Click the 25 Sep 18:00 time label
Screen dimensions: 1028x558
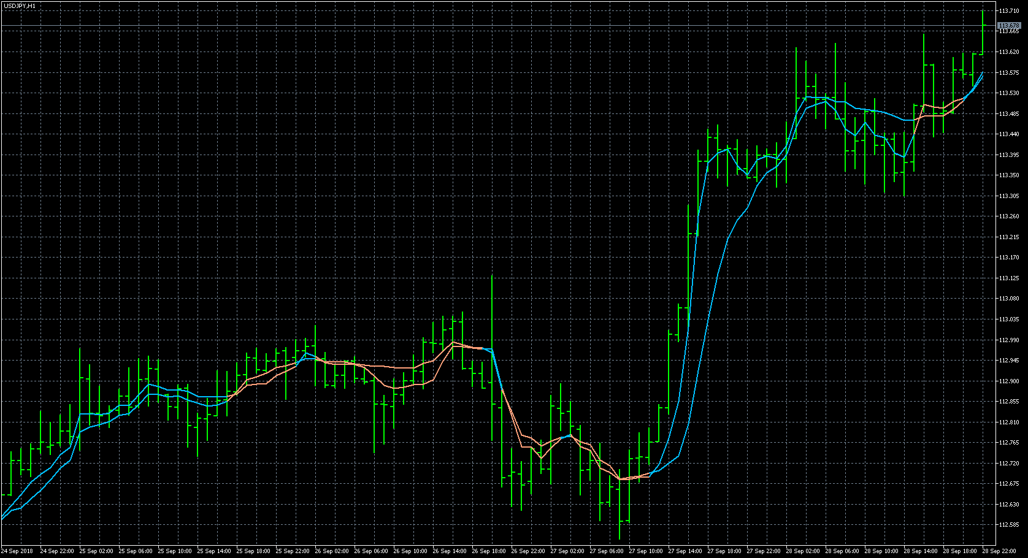(253, 551)
